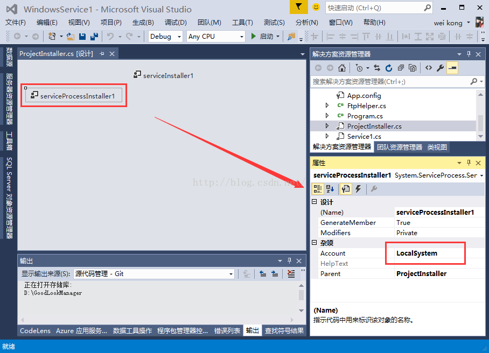Toggle Alphabetical sort in Properties panel

330,189
